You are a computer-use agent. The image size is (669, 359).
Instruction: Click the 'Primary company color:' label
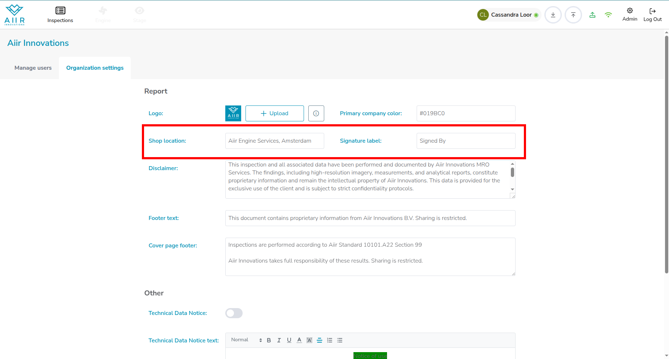pyautogui.click(x=371, y=113)
